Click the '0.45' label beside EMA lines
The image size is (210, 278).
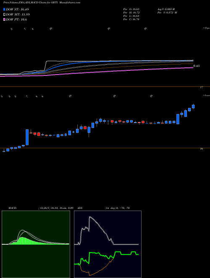pyautogui.click(x=197, y=66)
